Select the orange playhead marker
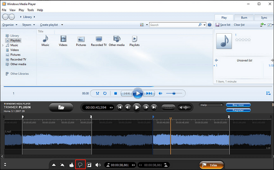This screenshot has width=274, height=170. click(x=171, y=118)
